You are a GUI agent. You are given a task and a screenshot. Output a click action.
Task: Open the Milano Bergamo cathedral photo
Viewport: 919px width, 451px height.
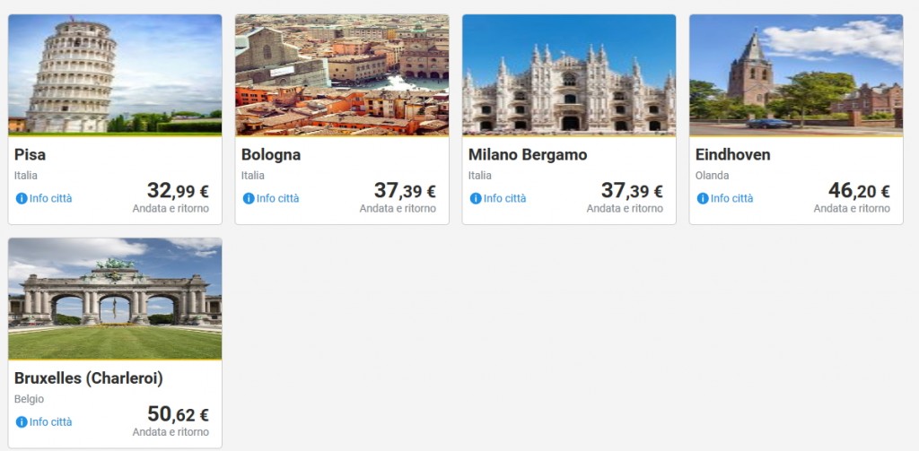pyautogui.click(x=569, y=74)
